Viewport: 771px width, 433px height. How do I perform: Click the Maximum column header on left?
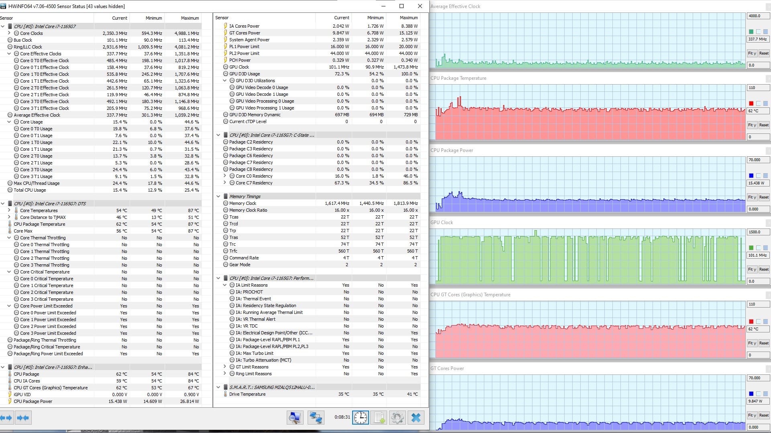190,18
